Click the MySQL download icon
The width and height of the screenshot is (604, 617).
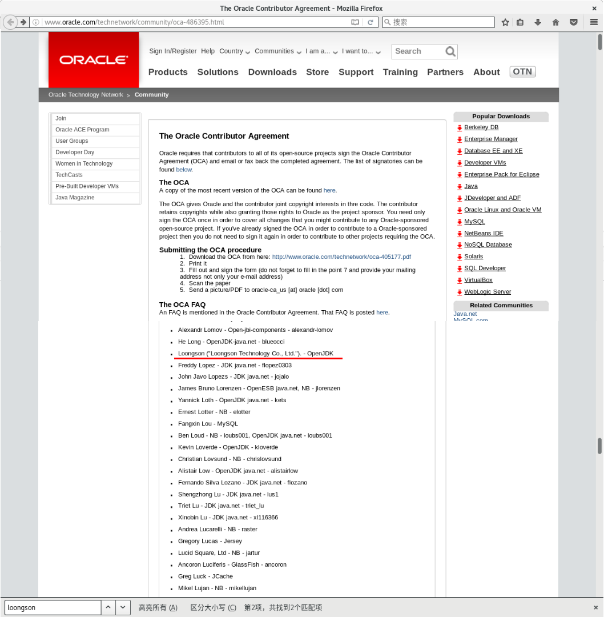(x=460, y=222)
